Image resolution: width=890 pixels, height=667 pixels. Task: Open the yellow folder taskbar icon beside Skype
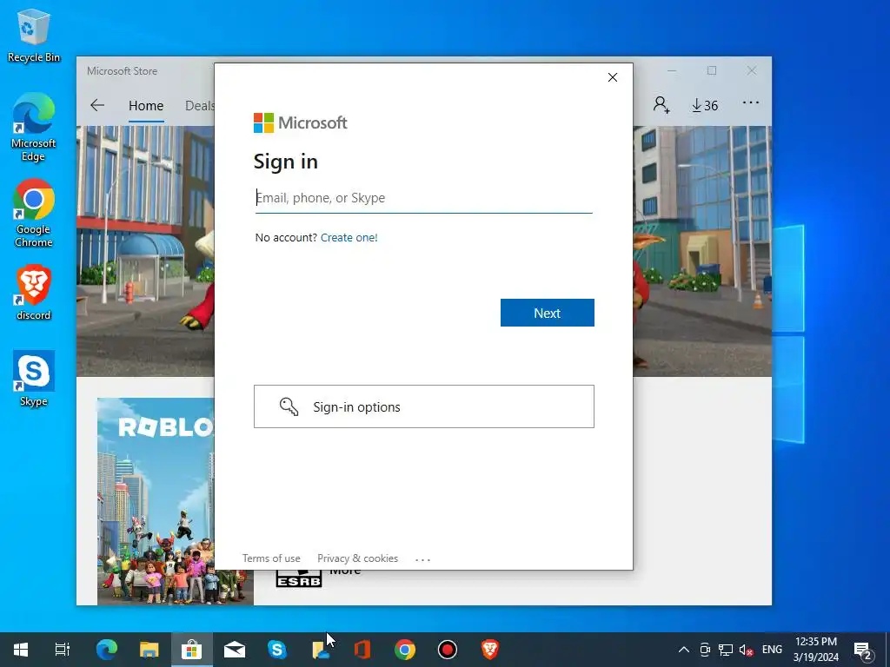320,650
